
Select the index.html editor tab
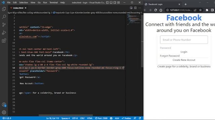[x=18, y=8]
